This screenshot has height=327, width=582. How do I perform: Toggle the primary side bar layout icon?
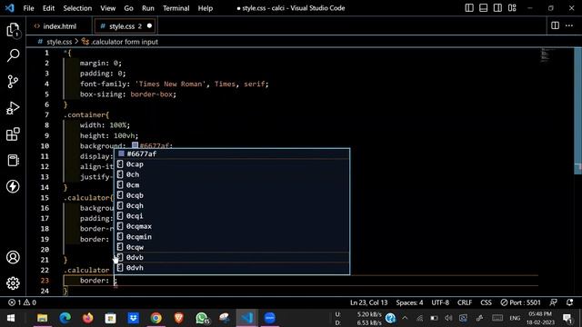pos(469,8)
